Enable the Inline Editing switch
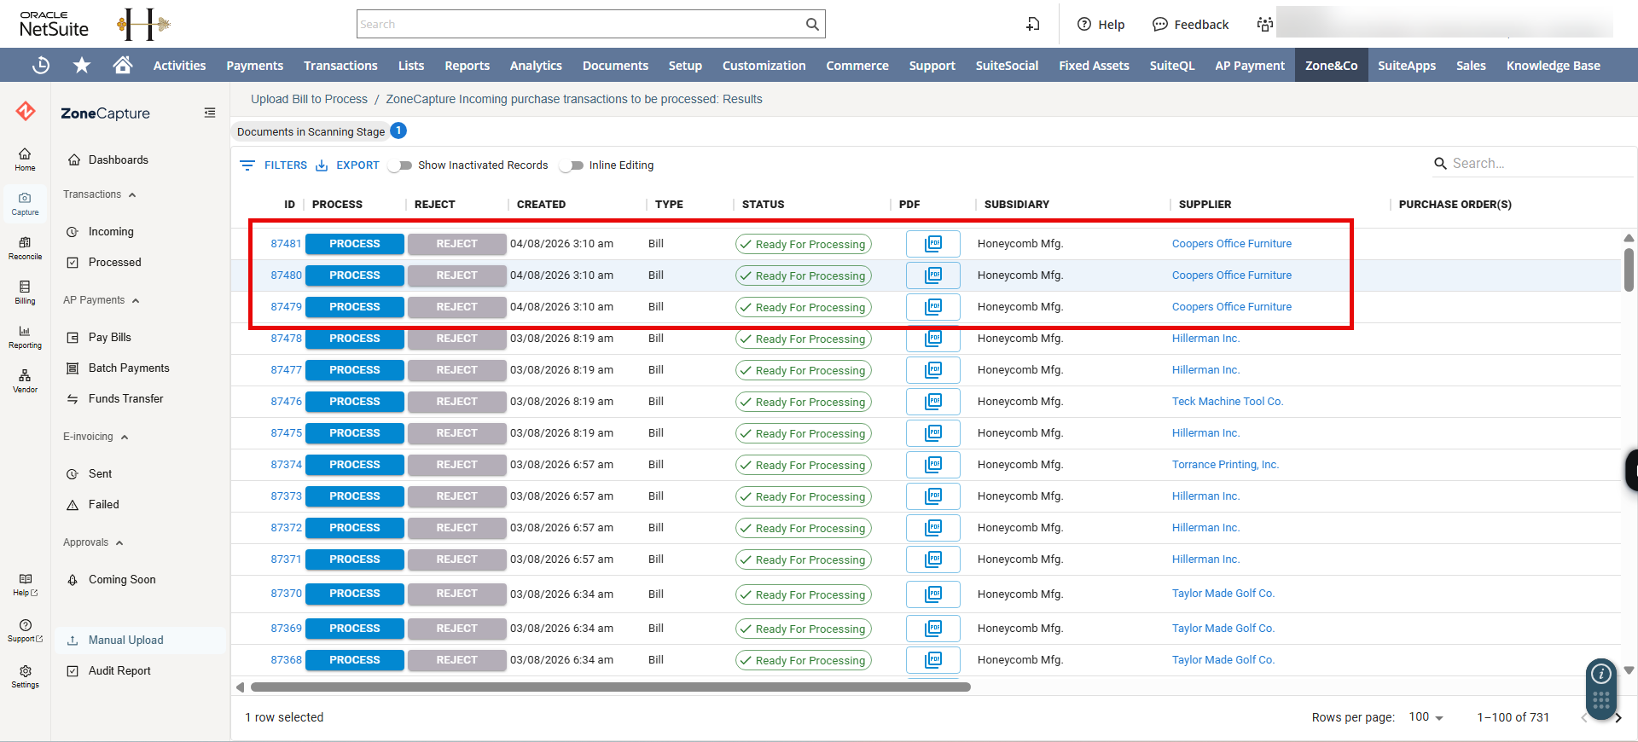The image size is (1638, 742). pos(572,165)
